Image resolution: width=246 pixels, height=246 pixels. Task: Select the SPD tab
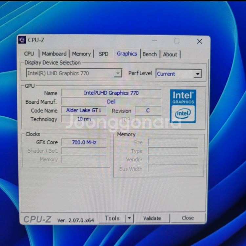[103, 54]
